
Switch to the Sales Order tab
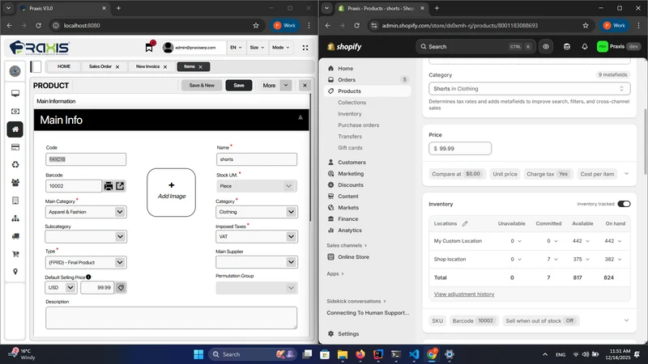point(100,66)
